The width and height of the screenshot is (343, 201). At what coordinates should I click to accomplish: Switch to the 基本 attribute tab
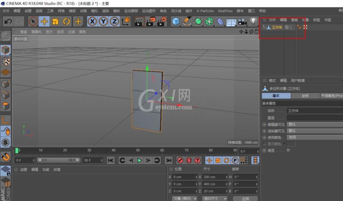click(x=276, y=96)
